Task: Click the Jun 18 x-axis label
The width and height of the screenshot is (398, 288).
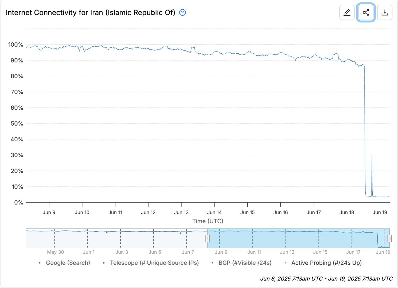Action: (347, 212)
